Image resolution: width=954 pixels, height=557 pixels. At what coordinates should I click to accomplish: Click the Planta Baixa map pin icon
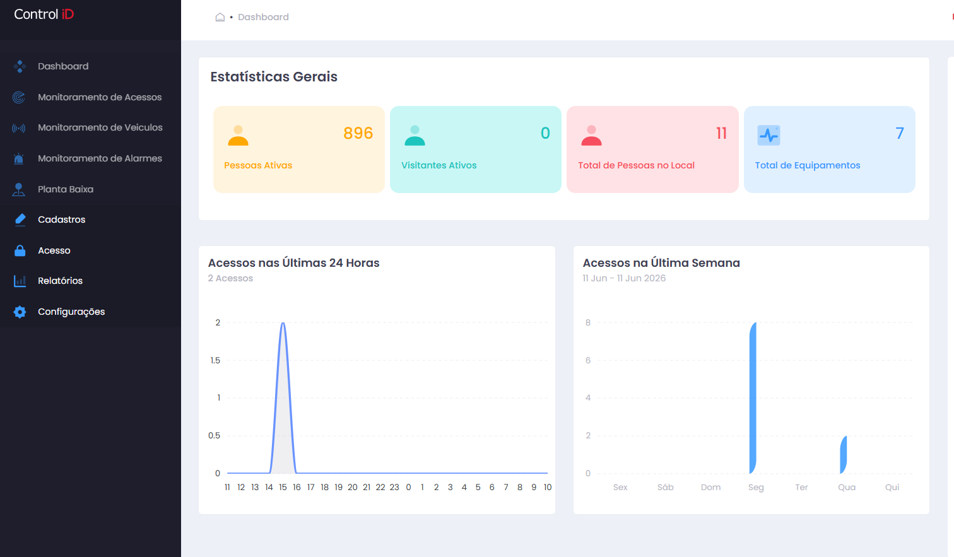19,189
